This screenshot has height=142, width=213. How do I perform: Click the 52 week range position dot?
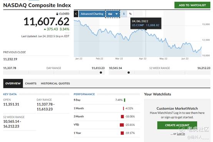pos(128,73)
